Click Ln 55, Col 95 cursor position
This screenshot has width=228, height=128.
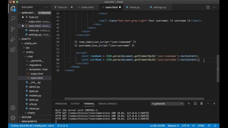point(157,126)
